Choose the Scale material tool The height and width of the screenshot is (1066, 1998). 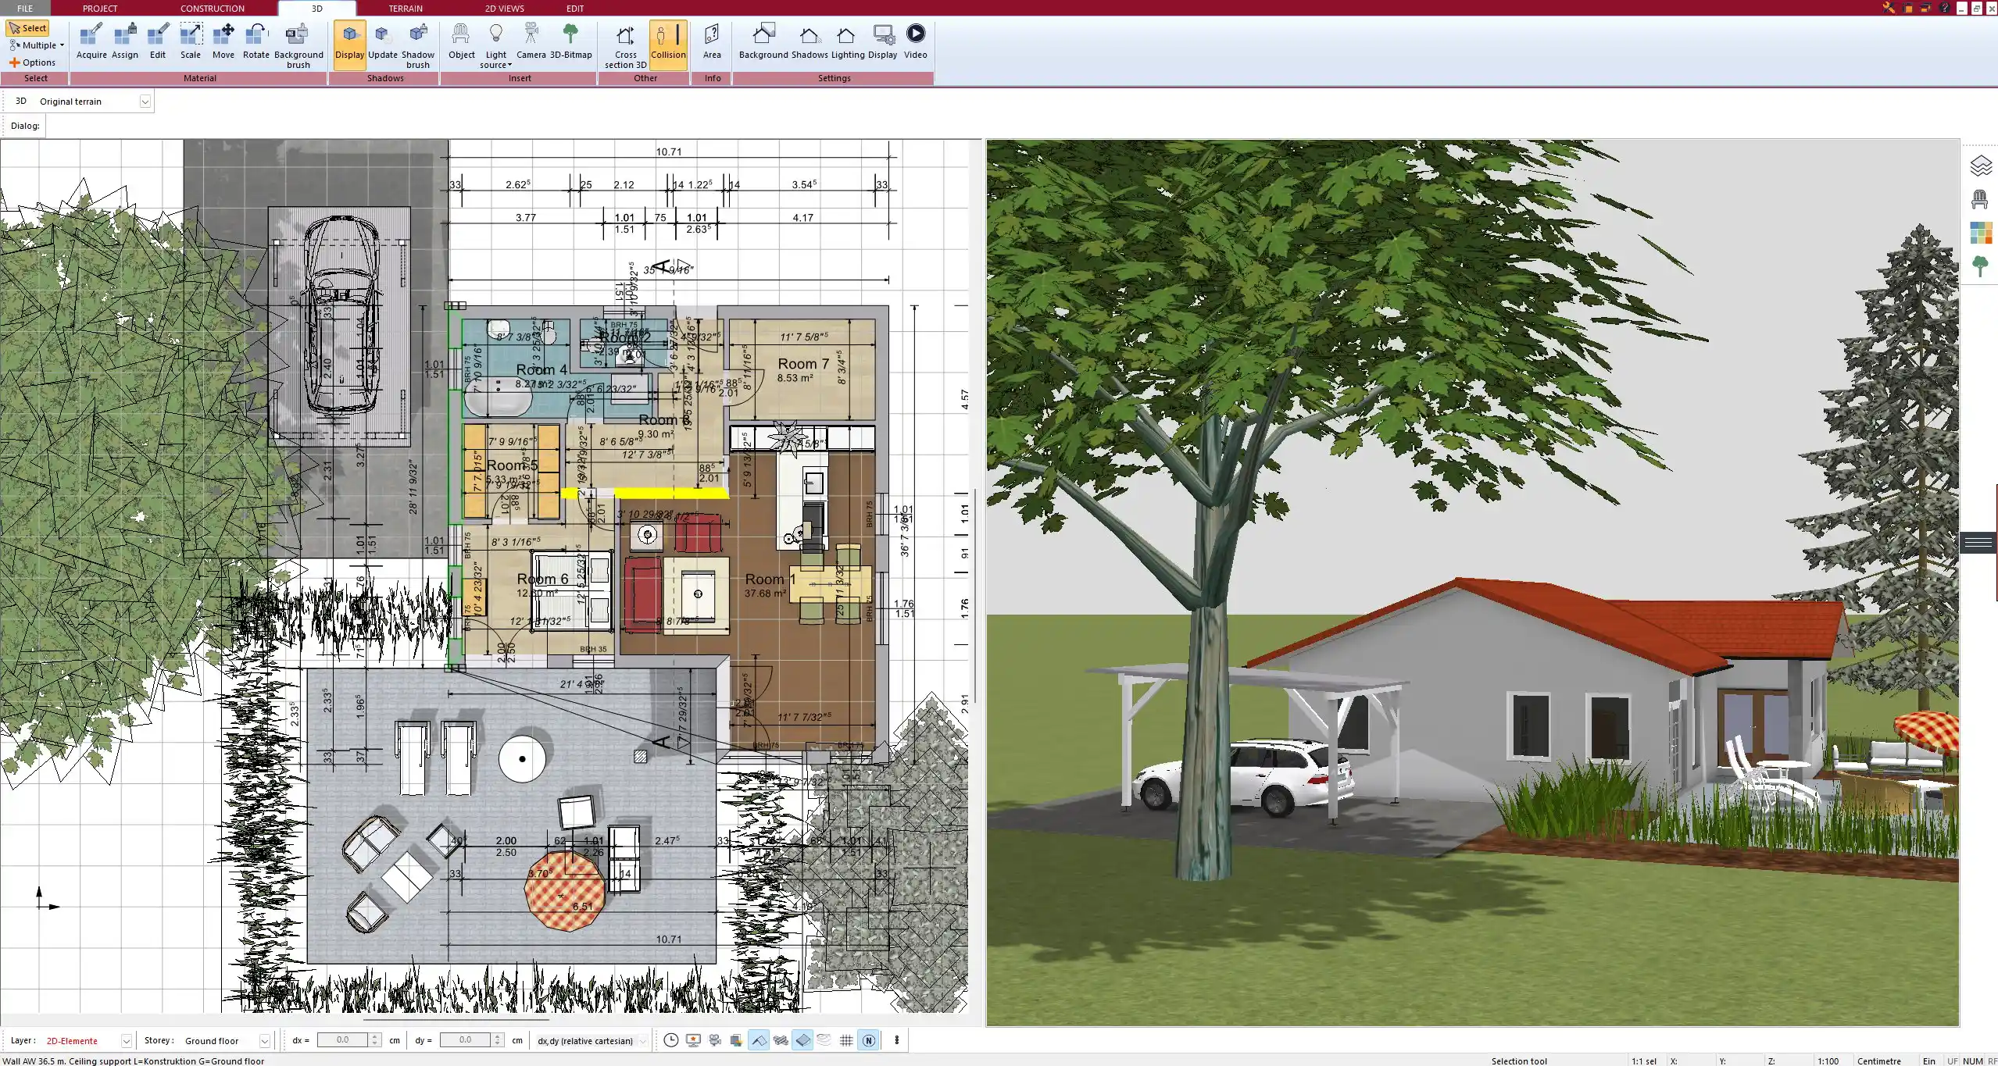(x=191, y=41)
